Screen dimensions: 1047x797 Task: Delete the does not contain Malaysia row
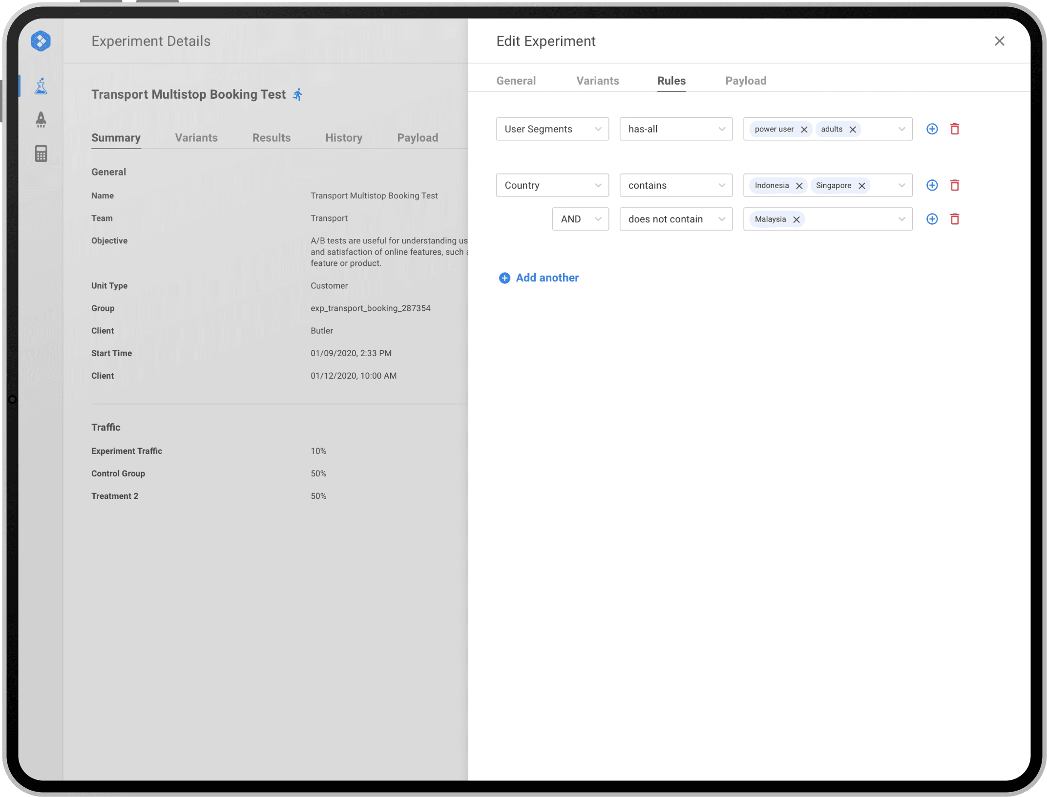pos(955,219)
